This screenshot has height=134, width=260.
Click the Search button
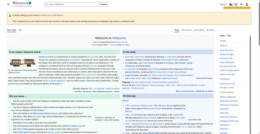coord(104,4)
